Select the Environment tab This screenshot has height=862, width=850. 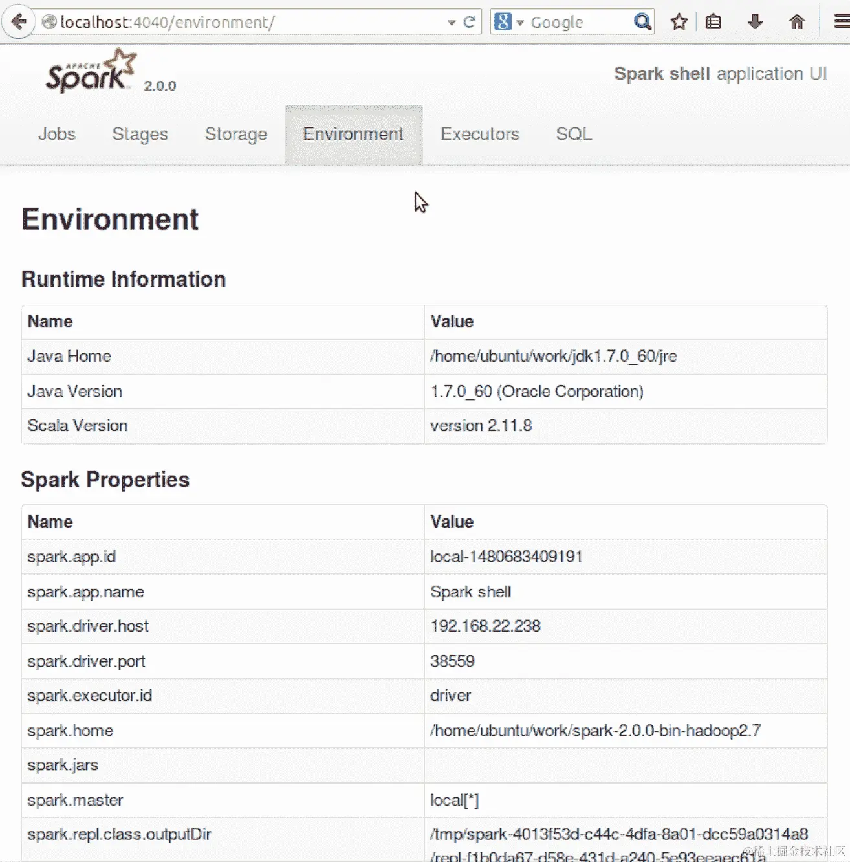click(353, 134)
